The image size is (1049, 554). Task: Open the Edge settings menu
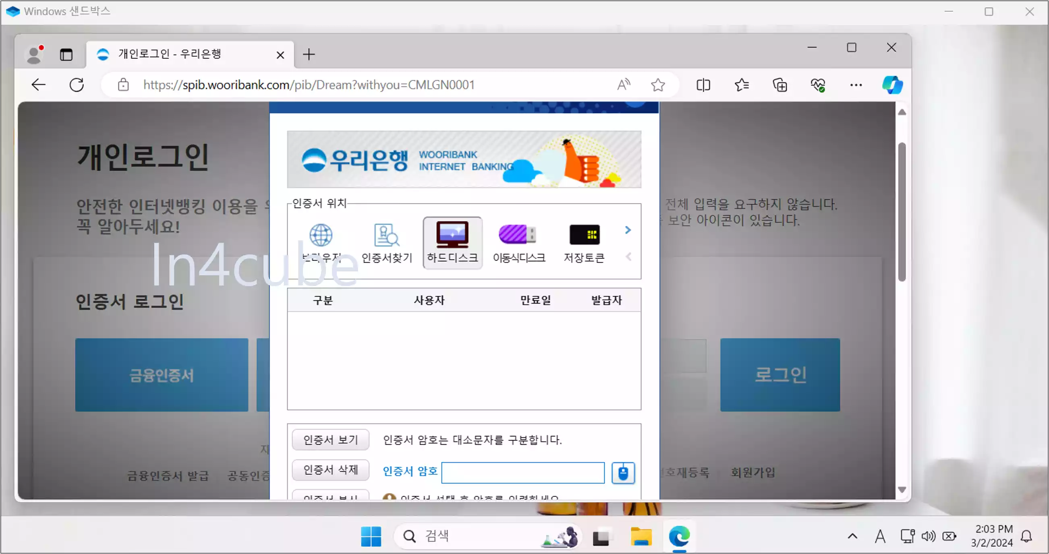click(x=856, y=85)
